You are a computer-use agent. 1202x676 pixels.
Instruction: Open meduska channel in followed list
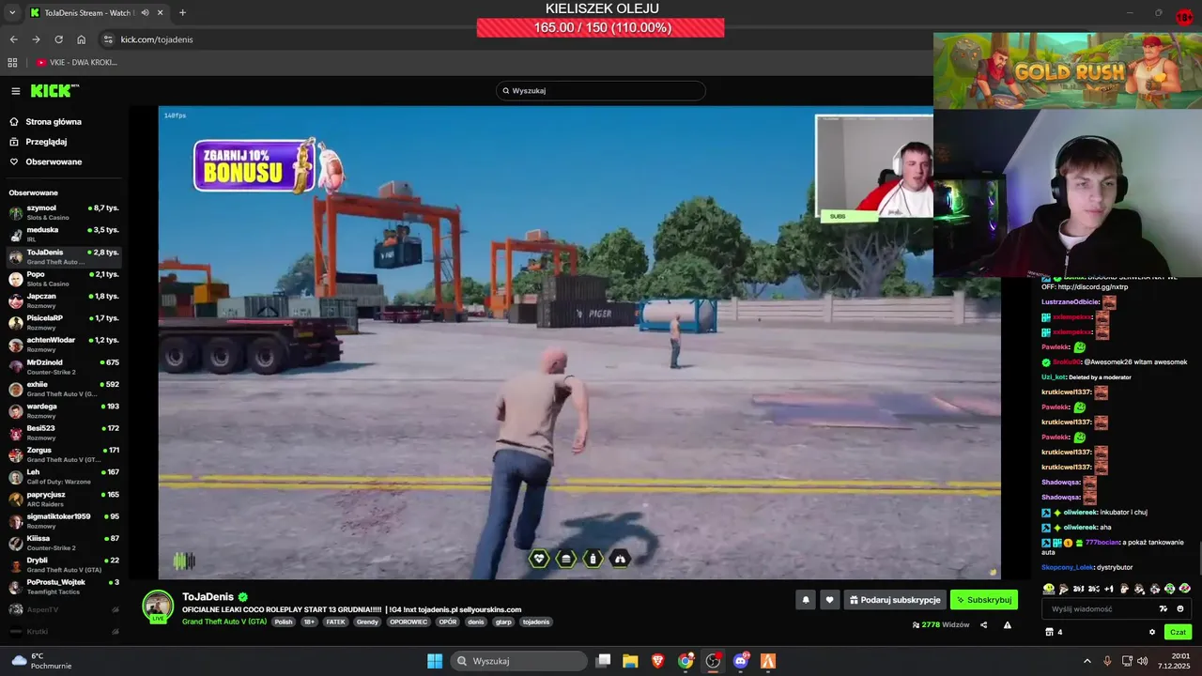point(64,234)
